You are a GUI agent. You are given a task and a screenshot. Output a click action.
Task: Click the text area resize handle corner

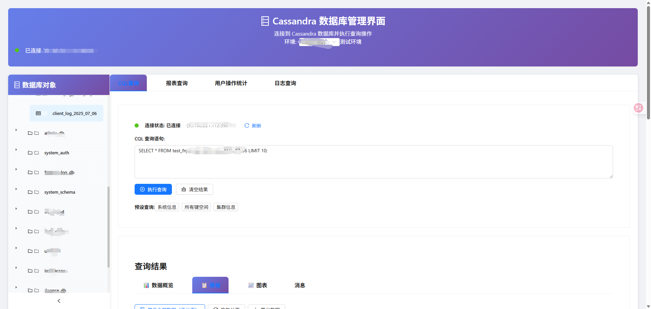(x=611, y=176)
